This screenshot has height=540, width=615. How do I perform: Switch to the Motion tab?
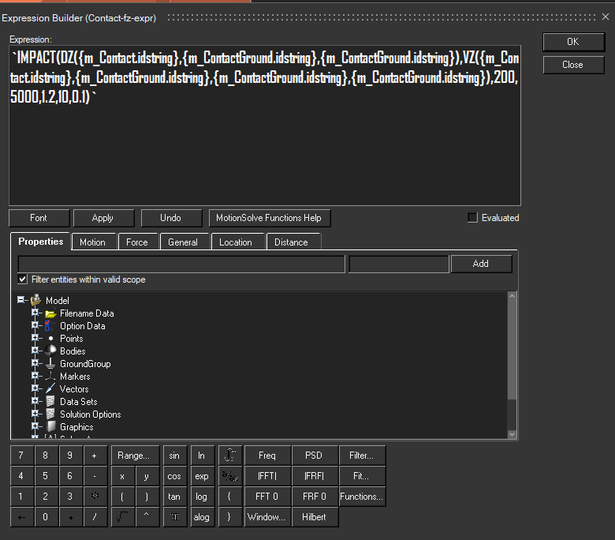click(92, 242)
